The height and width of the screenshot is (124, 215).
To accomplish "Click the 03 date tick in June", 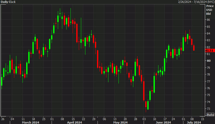I will (144, 119).
